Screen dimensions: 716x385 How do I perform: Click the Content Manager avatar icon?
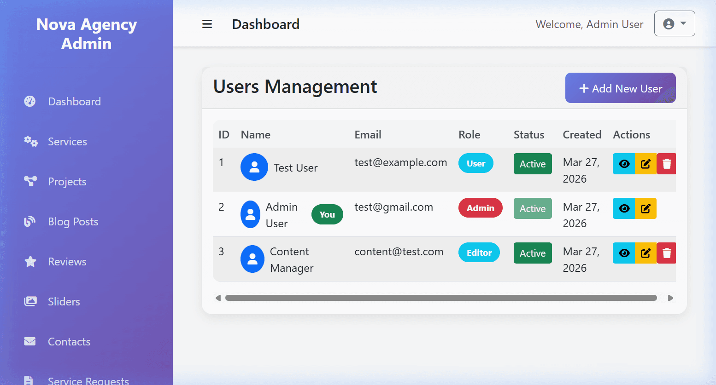click(252, 259)
